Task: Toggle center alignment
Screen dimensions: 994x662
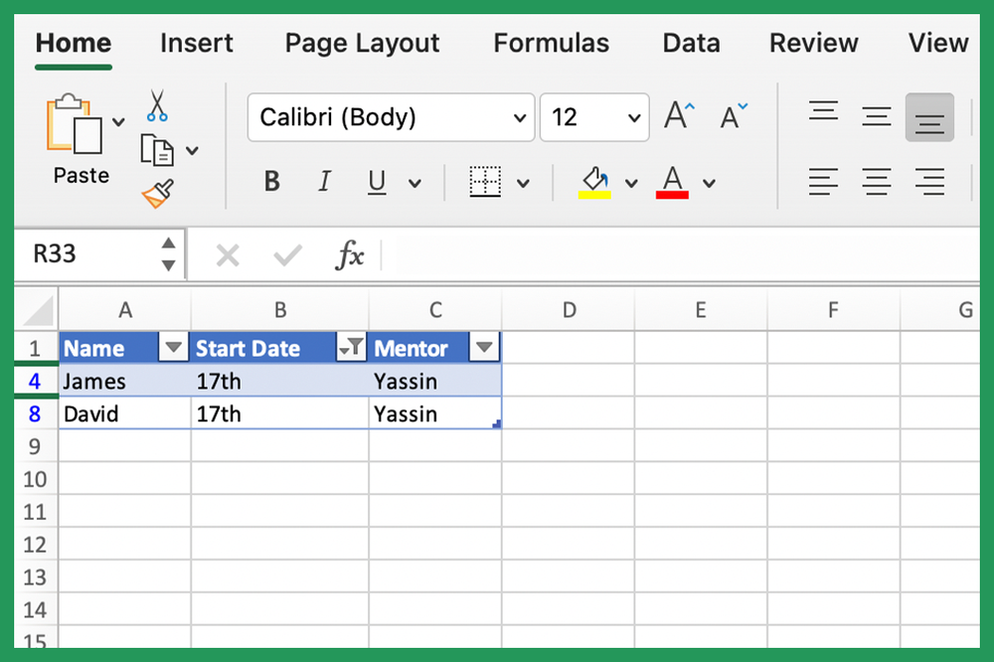Action: pyautogui.click(x=876, y=182)
